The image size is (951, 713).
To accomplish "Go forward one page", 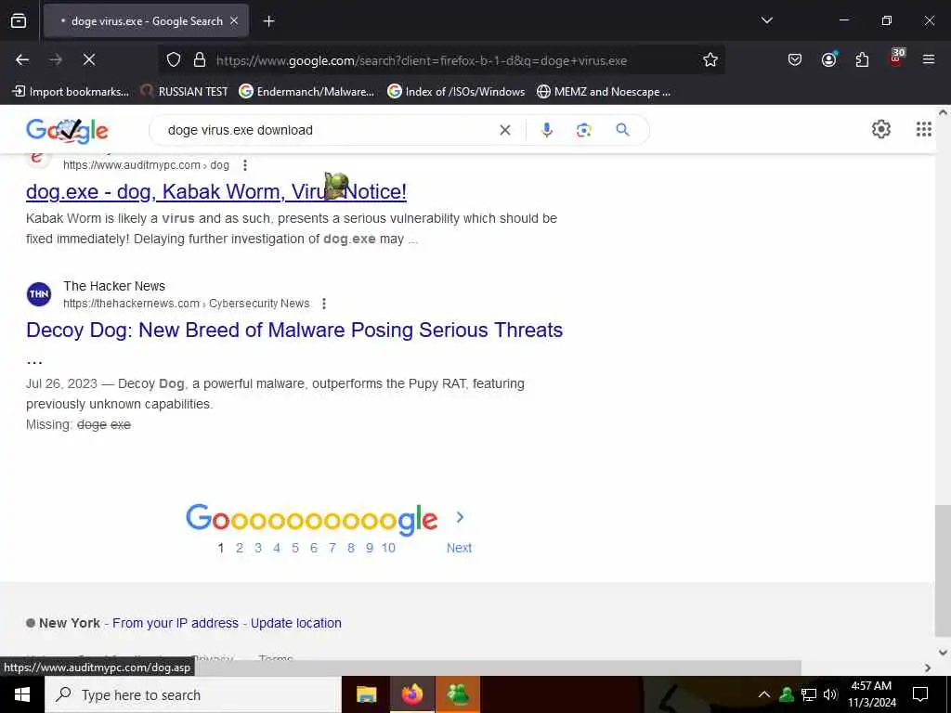I will (56, 59).
